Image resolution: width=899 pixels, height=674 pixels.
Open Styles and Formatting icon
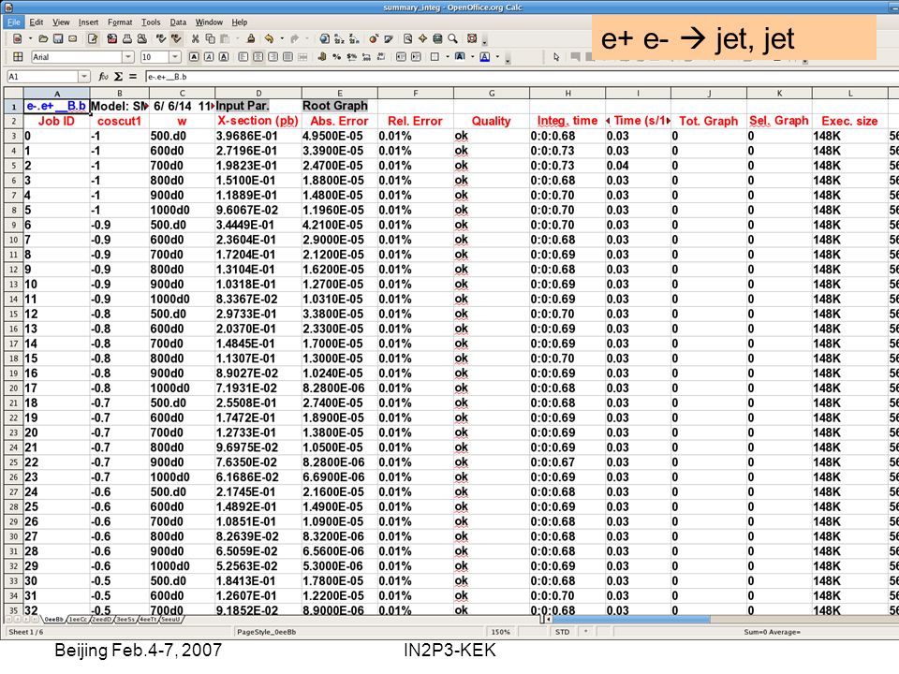click(x=18, y=57)
